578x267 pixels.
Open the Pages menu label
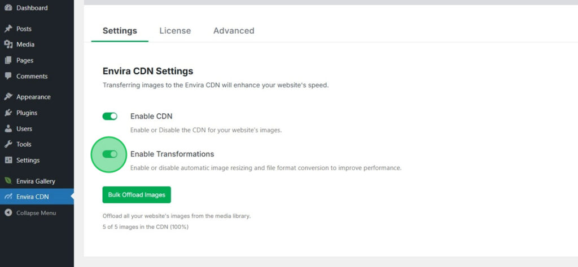tap(25, 60)
